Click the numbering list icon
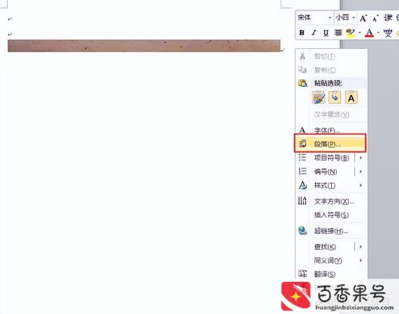The height and width of the screenshot is (314, 399). pos(303,171)
